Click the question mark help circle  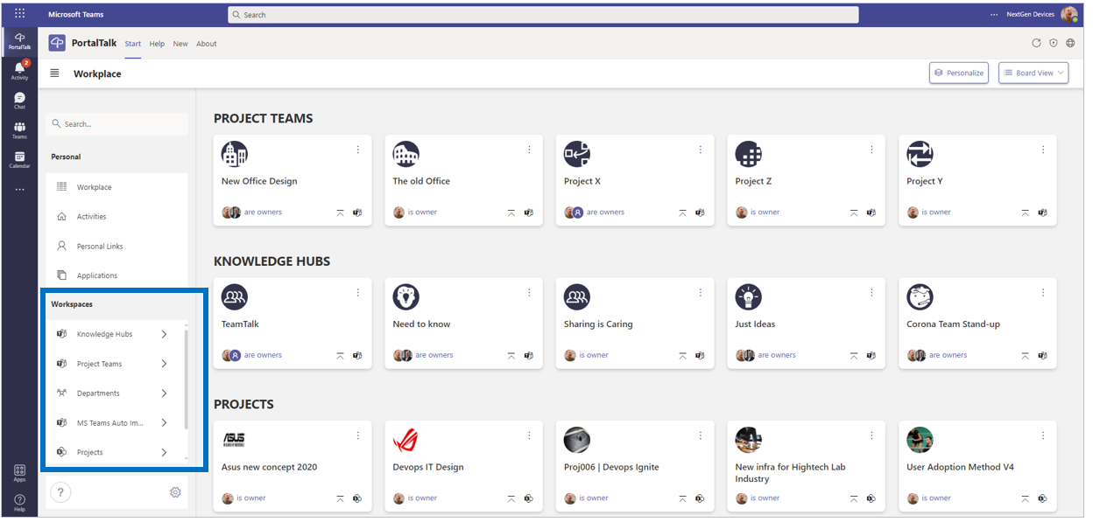[60, 492]
